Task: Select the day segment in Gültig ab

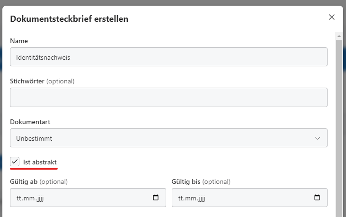Action: tap(18, 198)
